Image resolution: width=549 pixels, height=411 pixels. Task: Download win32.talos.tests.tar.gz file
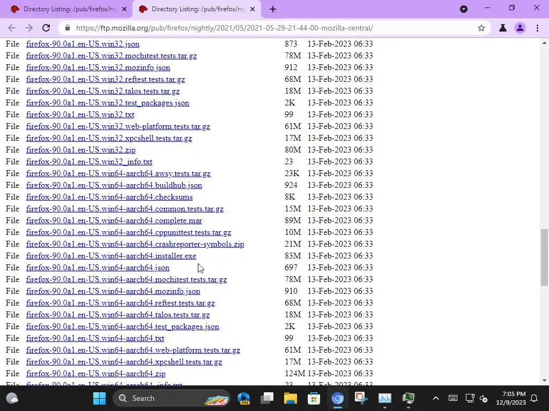pyautogui.click(x=103, y=91)
